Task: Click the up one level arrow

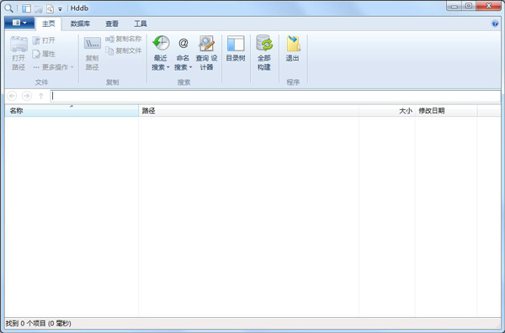Action: point(41,96)
